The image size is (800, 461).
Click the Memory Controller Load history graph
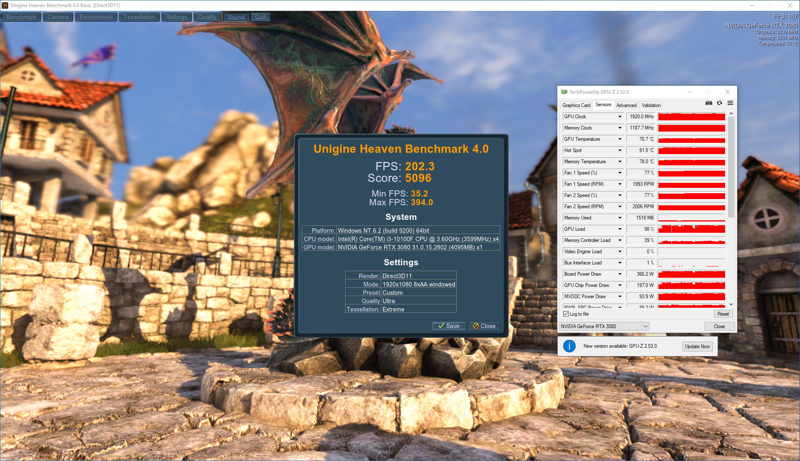[x=691, y=240]
